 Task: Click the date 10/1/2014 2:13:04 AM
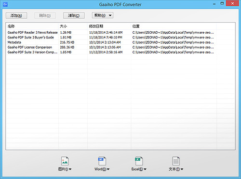(x=105, y=42)
